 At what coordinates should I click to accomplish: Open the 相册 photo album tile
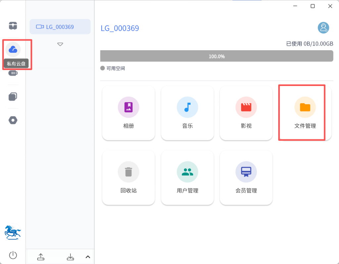coord(128,113)
